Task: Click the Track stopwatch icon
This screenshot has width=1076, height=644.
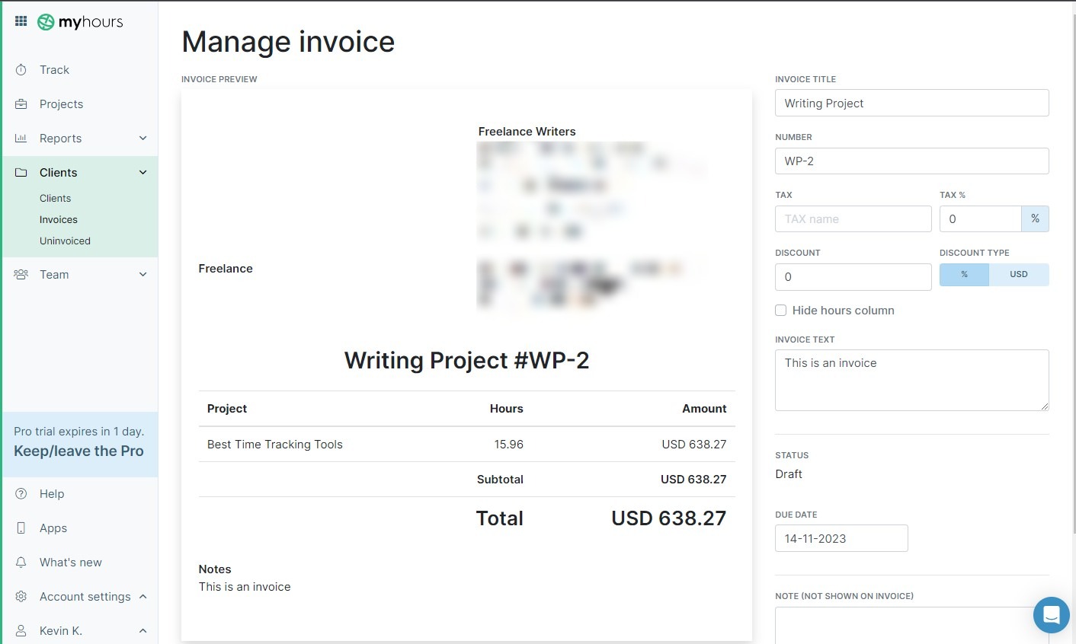Action: click(x=21, y=70)
